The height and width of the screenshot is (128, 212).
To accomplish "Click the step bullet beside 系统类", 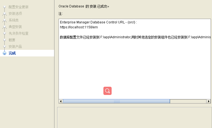I will [5, 20].
